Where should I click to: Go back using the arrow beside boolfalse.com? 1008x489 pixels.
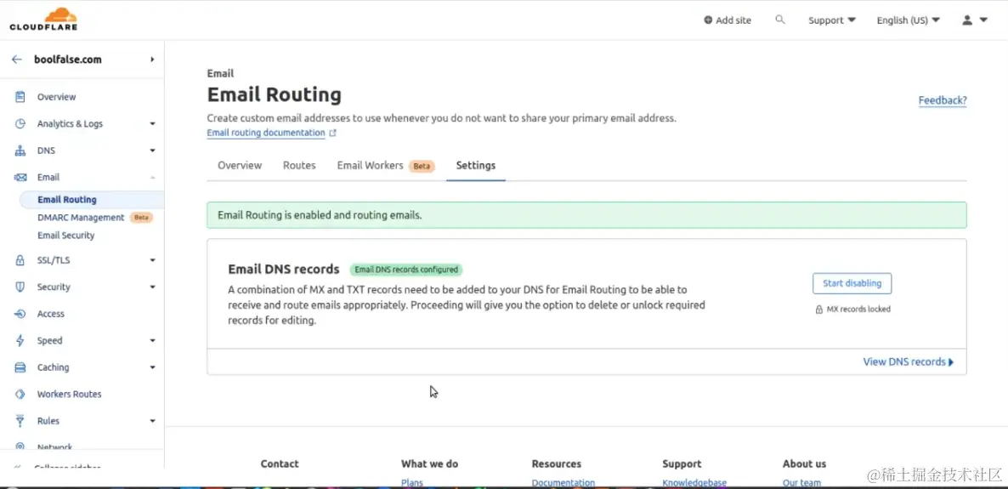(17, 60)
